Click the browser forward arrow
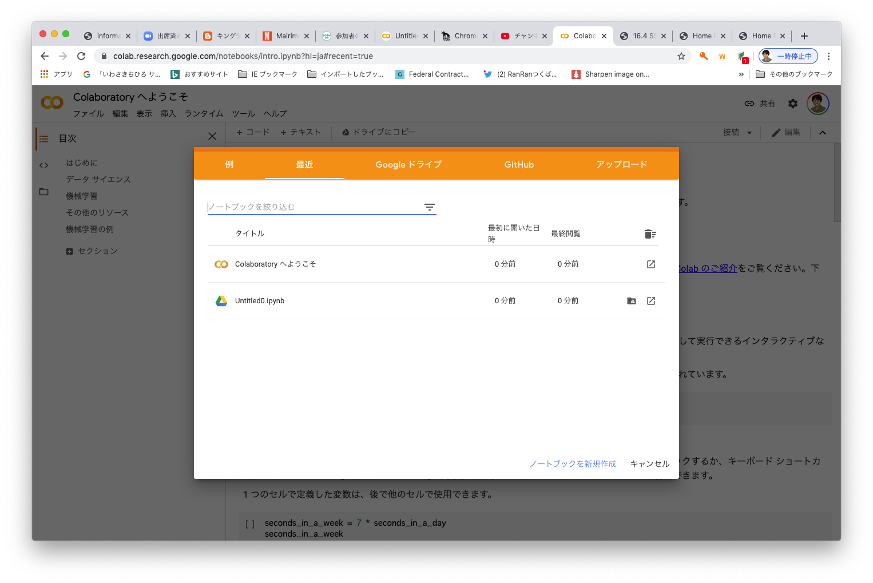 click(63, 56)
